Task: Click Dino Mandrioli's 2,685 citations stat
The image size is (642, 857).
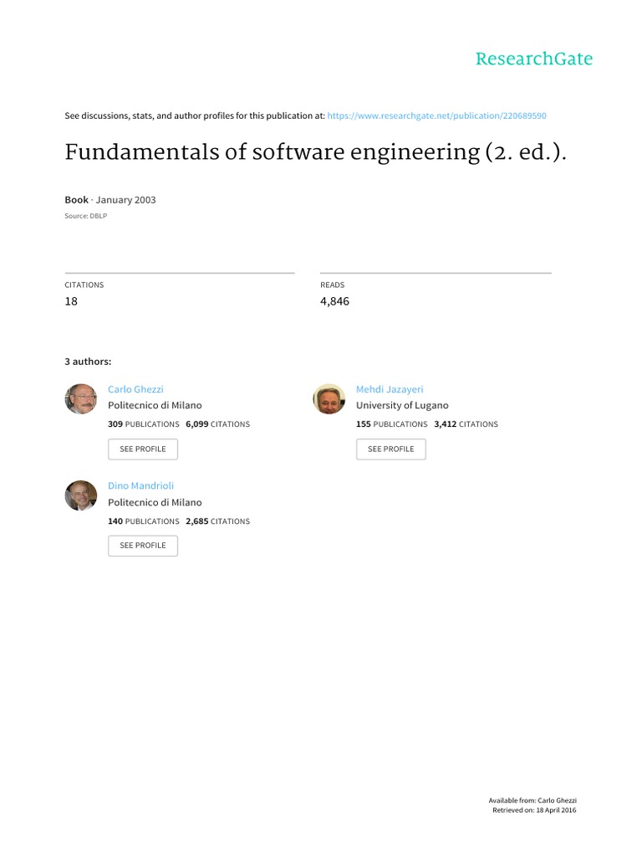Action: tap(217, 521)
